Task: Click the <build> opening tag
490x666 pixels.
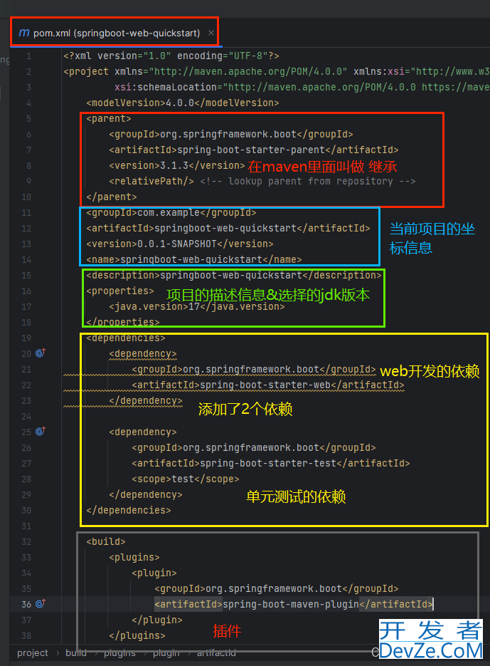Action: (106, 541)
